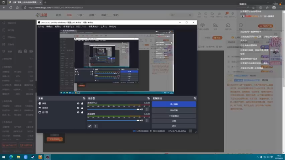Open a new browser tab
The image size is (285, 160).
tap(45, 2)
